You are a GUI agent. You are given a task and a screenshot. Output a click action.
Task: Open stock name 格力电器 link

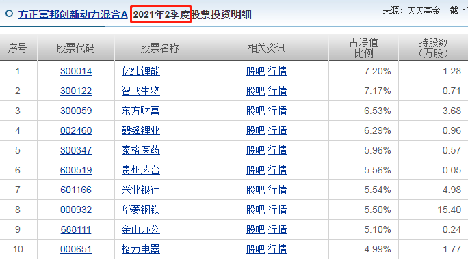pos(140,249)
